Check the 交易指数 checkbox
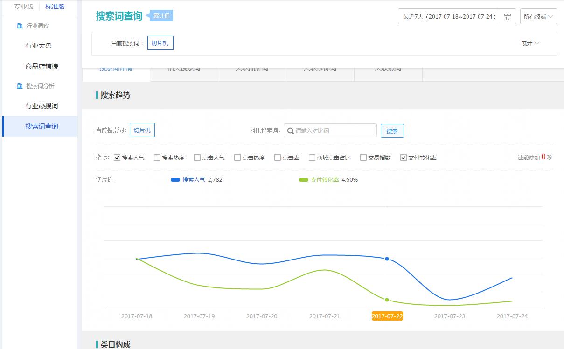This screenshot has height=349, width=564. [x=363, y=158]
